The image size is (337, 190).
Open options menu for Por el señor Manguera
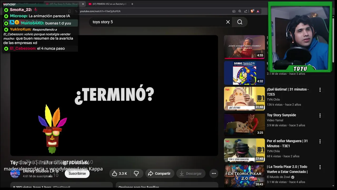tap(320, 141)
